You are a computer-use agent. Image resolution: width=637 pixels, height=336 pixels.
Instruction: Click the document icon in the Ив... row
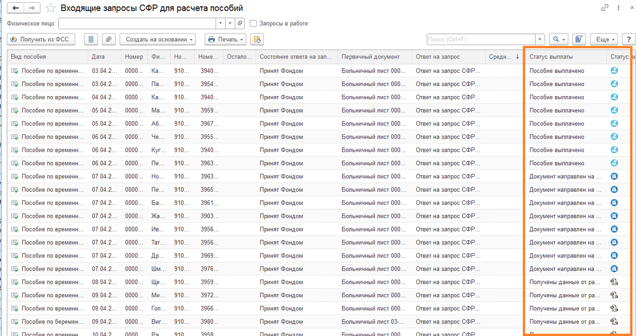click(x=15, y=229)
